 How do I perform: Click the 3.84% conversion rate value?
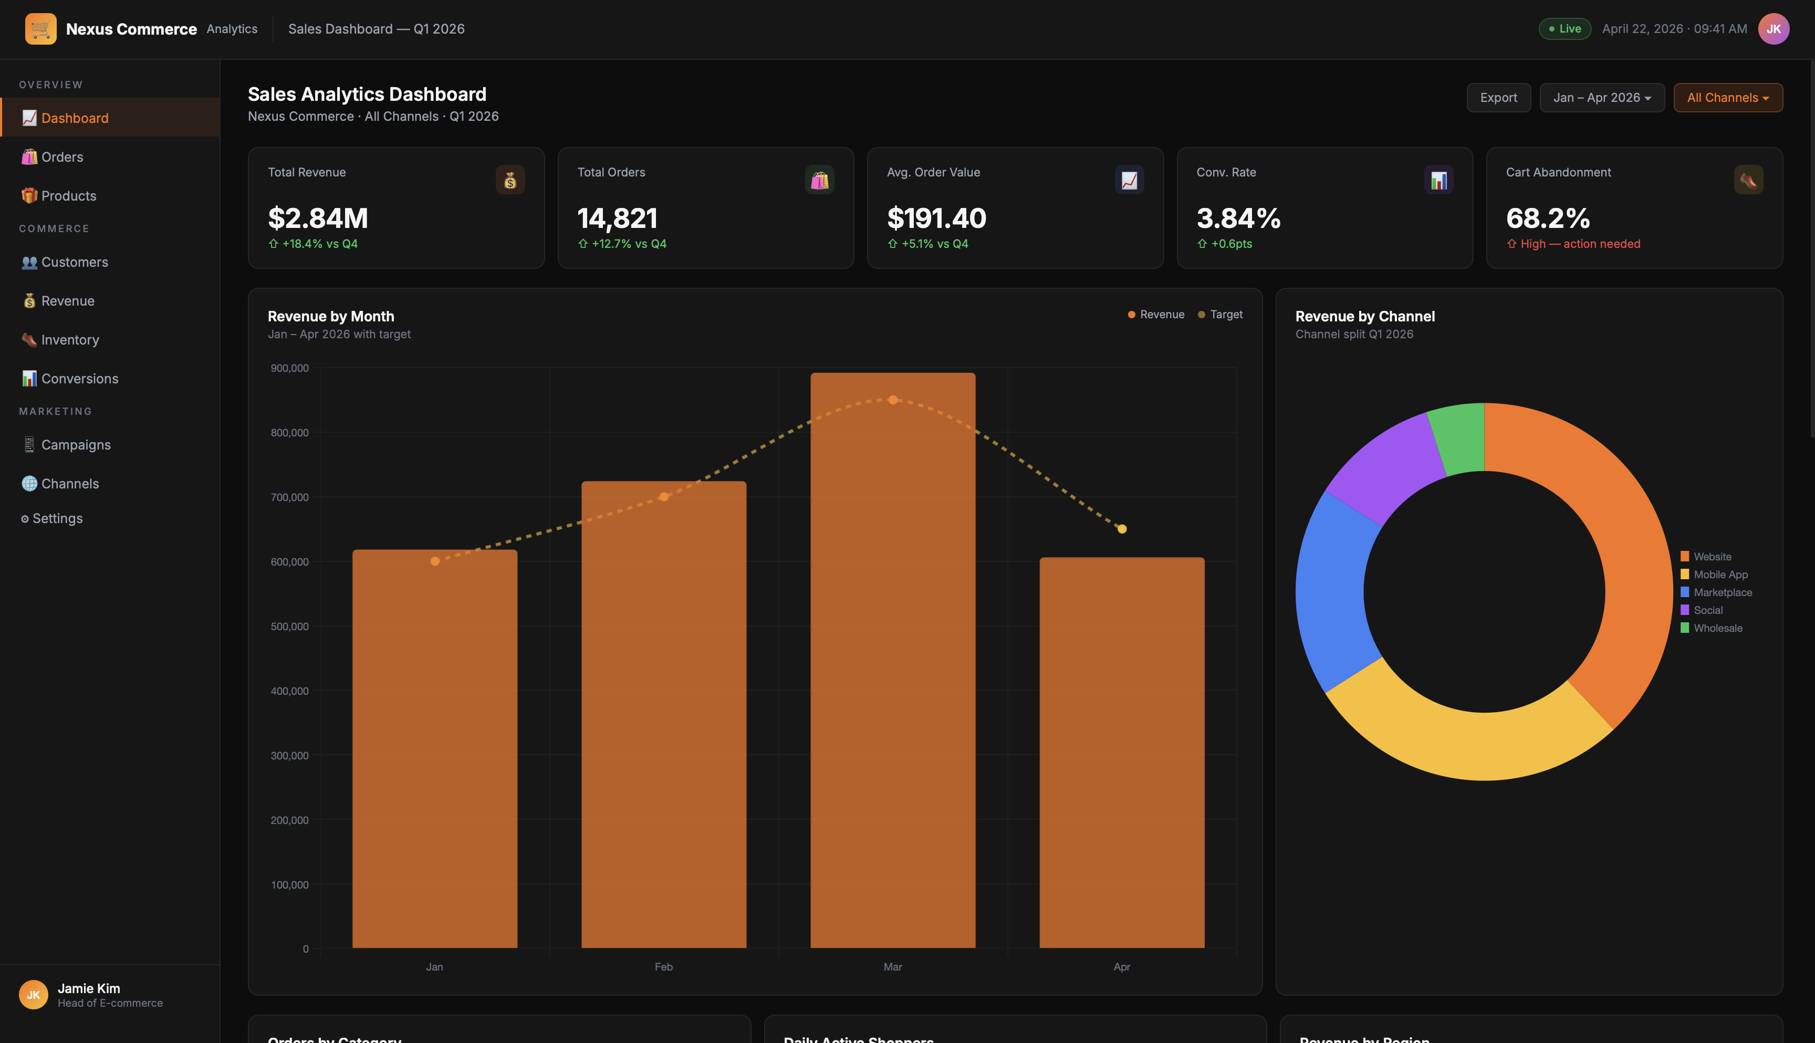click(1238, 218)
